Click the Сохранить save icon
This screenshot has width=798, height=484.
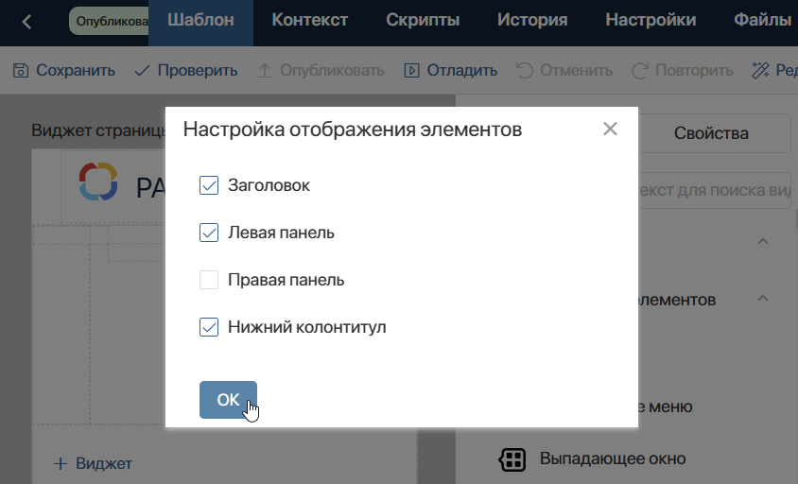(21, 70)
